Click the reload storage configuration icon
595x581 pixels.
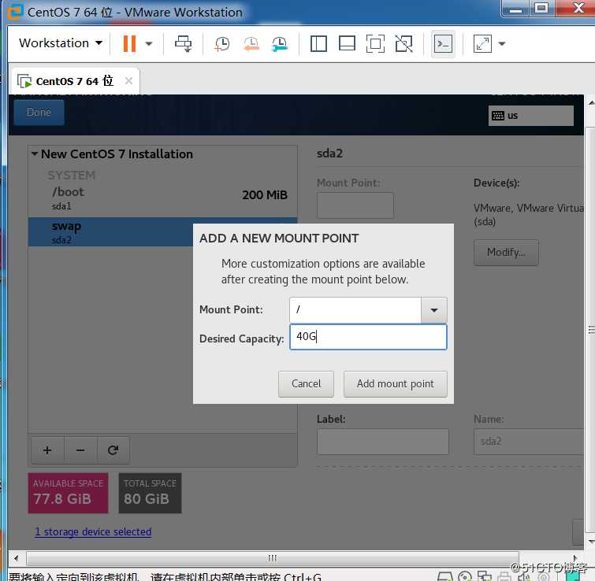[x=113, y=450]
